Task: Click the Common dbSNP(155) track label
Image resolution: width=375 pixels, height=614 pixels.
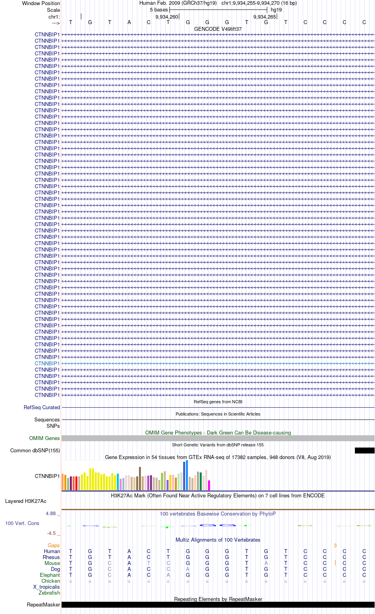Action: point(35,450)
